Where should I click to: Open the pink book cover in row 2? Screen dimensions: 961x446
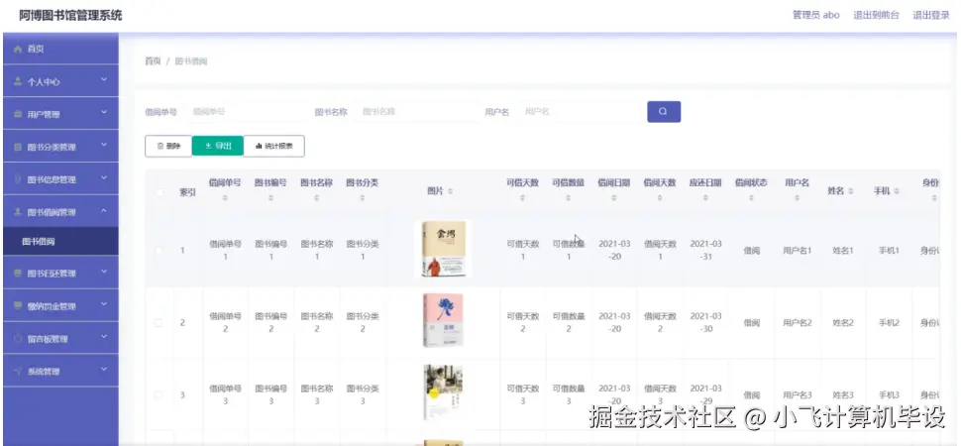[443, 320]
